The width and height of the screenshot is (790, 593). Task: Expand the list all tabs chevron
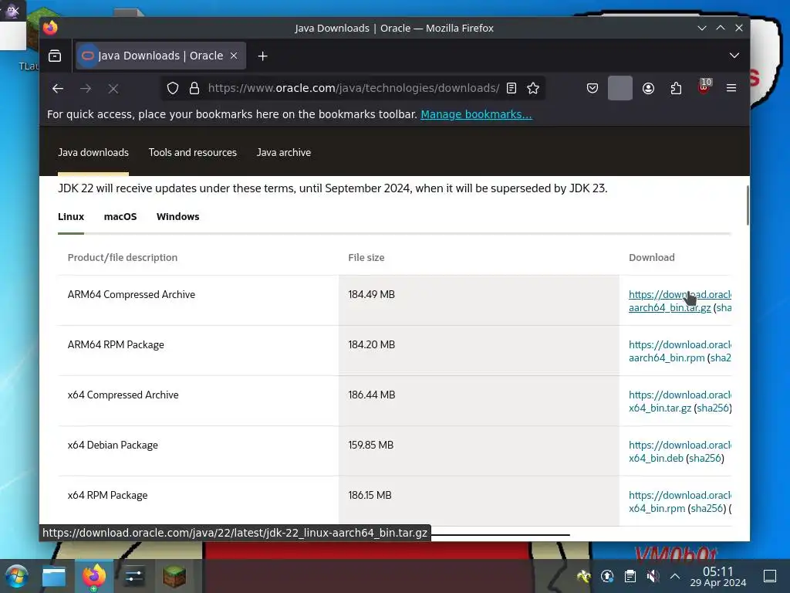pyautogui.click(x=734, y=56)
